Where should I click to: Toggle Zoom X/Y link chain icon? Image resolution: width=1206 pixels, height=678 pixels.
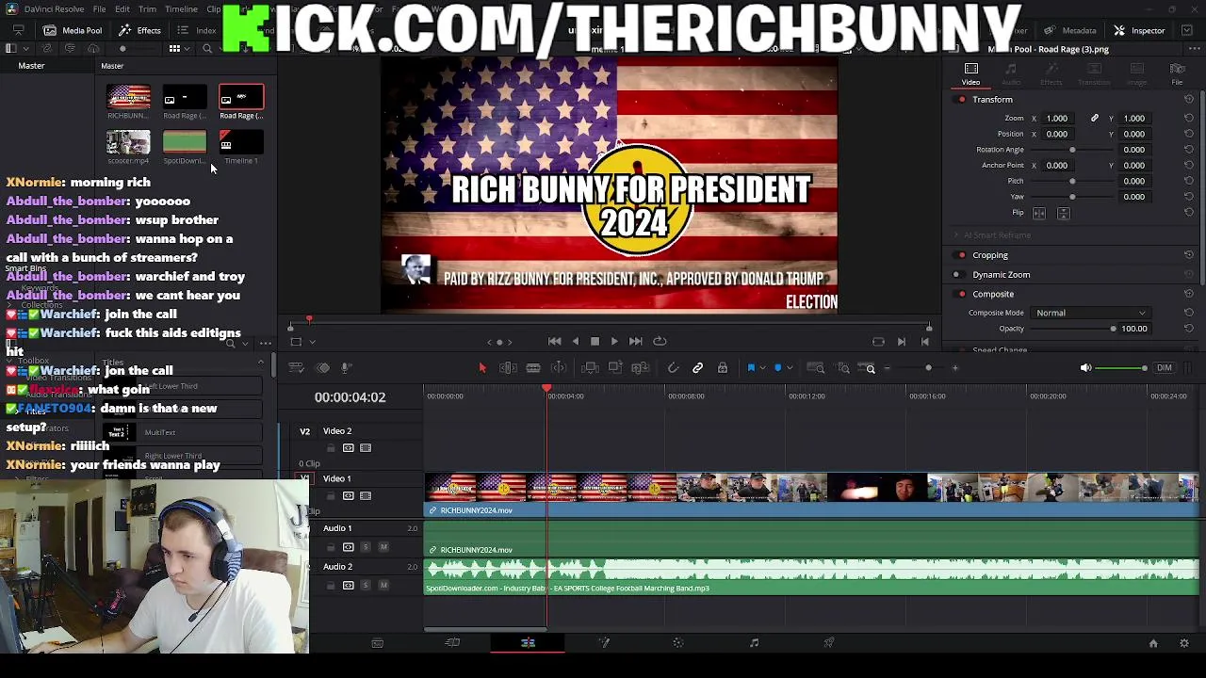click(1094, 119)
